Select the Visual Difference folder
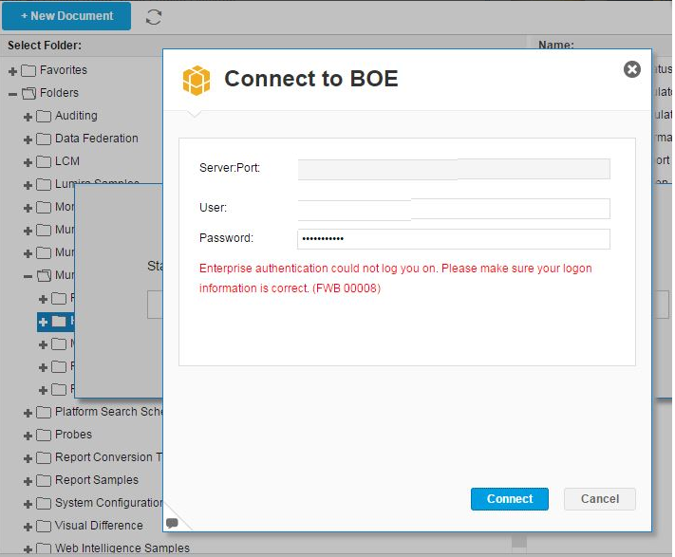 99,526
